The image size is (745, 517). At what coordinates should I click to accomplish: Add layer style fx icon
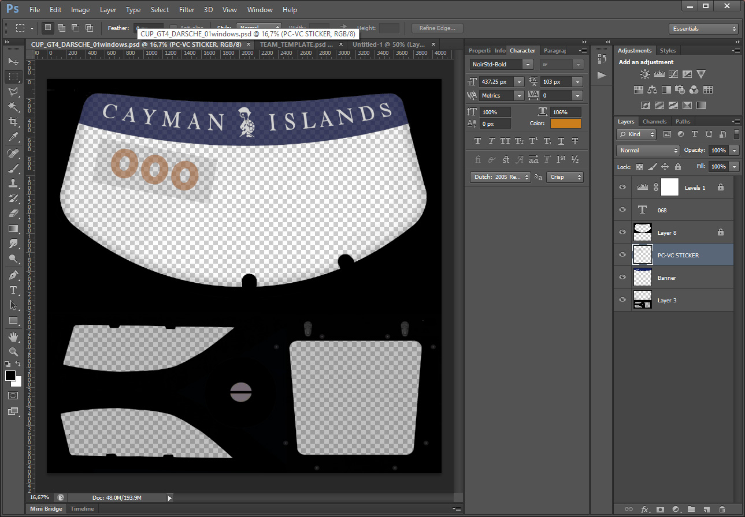point(645,509)
